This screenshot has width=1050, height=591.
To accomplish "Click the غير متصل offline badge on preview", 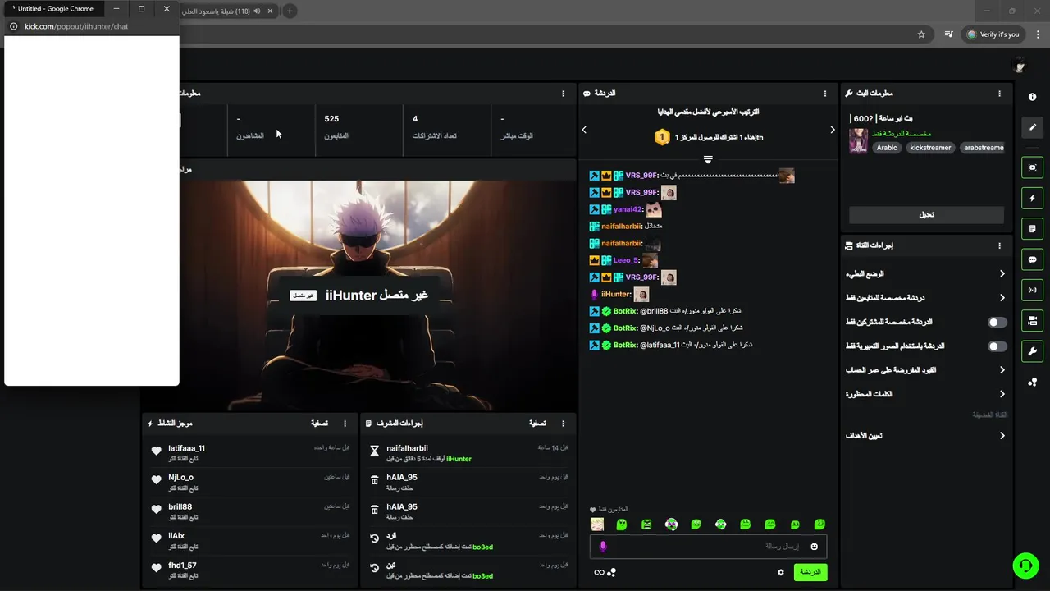I will coord(303,295).
